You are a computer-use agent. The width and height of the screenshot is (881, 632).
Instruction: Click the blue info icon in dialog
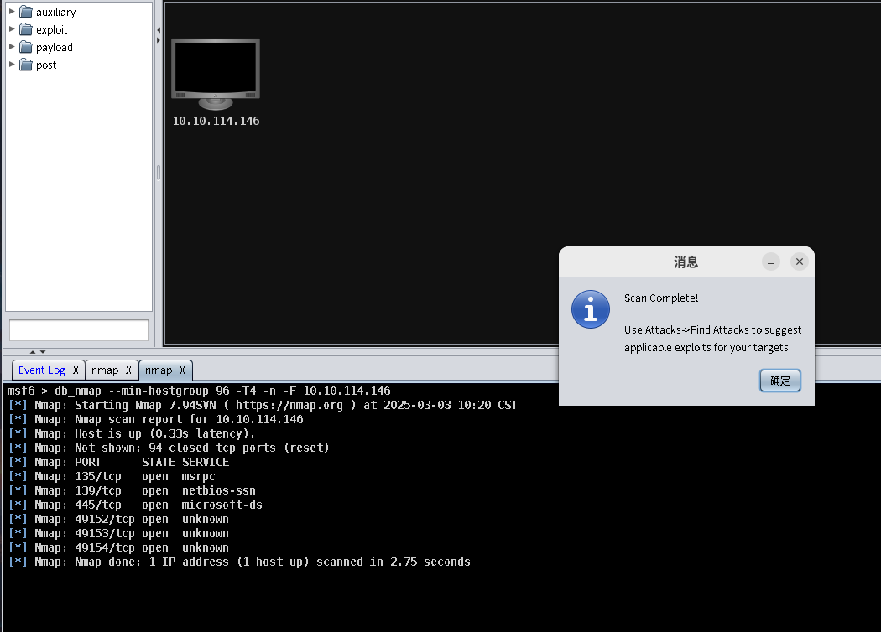(590, 309)
